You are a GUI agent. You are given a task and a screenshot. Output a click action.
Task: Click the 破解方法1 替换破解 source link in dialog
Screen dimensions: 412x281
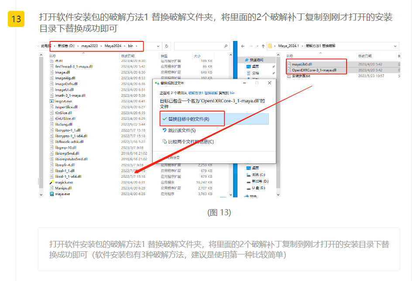click(x=203, y=93)
